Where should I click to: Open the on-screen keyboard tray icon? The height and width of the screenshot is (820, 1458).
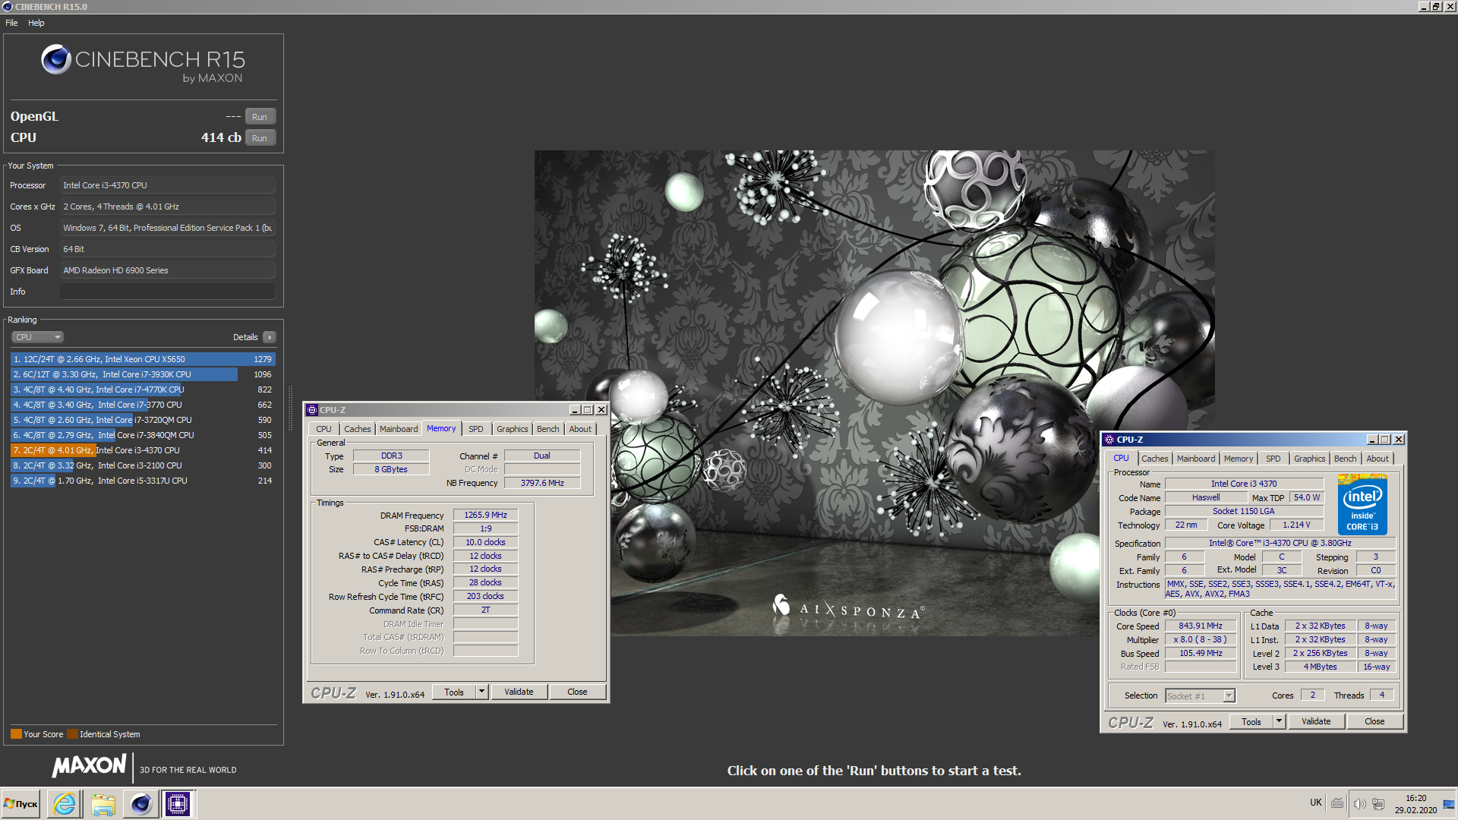click(1337, 803)
